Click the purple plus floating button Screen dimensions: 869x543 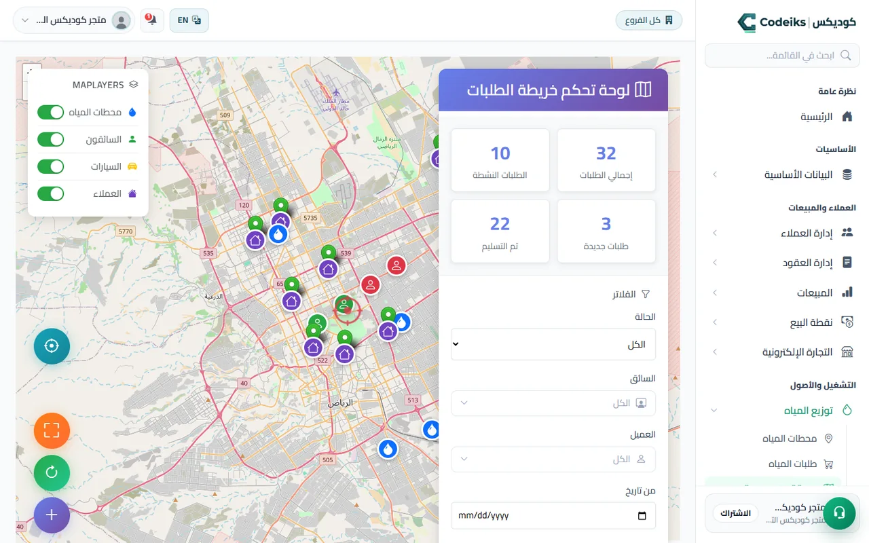click(52, 514)
